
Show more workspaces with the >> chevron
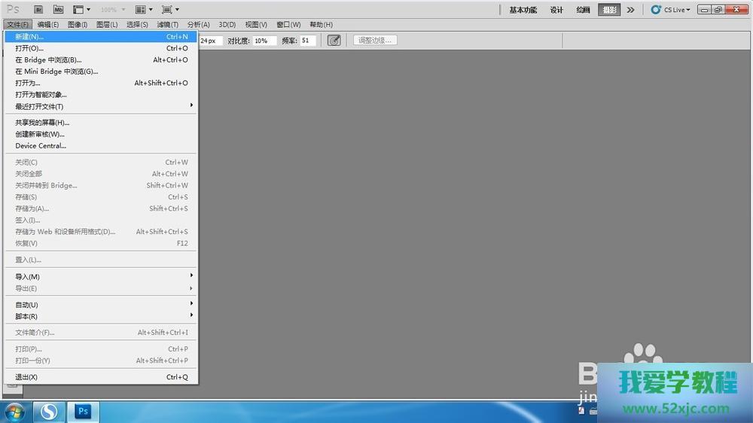[x=630, y=10]
